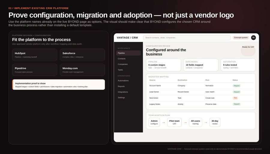Open the 18 fields mapped data model card
Image resolution: width=270 pixels, height=154 pixels.
pos(201,65)
